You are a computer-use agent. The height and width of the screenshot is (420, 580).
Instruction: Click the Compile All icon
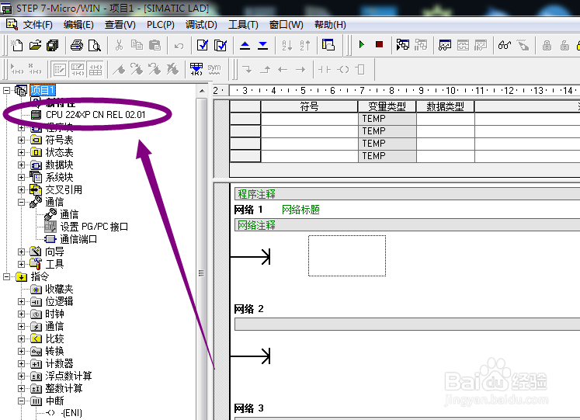(221, 46)
